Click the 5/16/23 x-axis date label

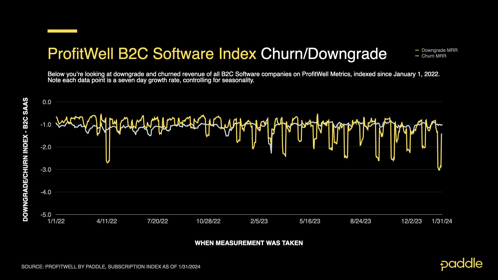[310, 221]
